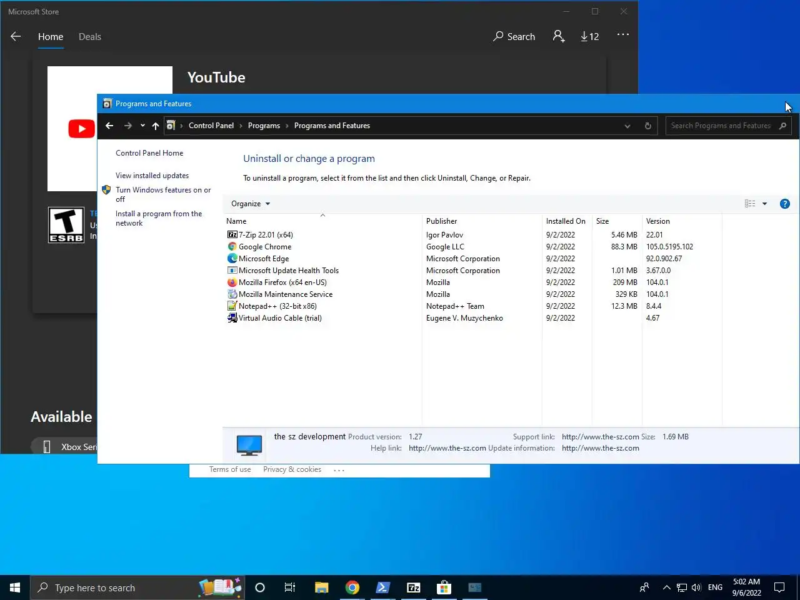The height and width of the screenshot is (600, 800).
Task: Open Task View on the taskbar
Action: coord(290,587)
